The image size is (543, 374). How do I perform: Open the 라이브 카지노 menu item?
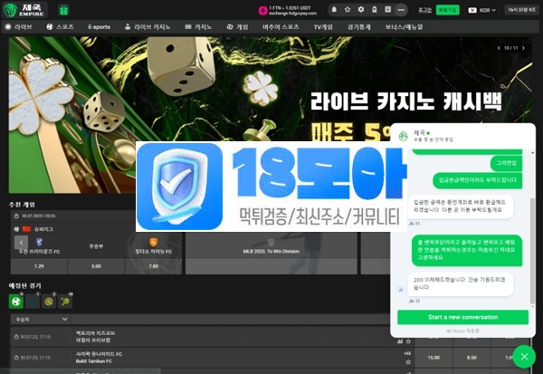(x=148, y=27)
